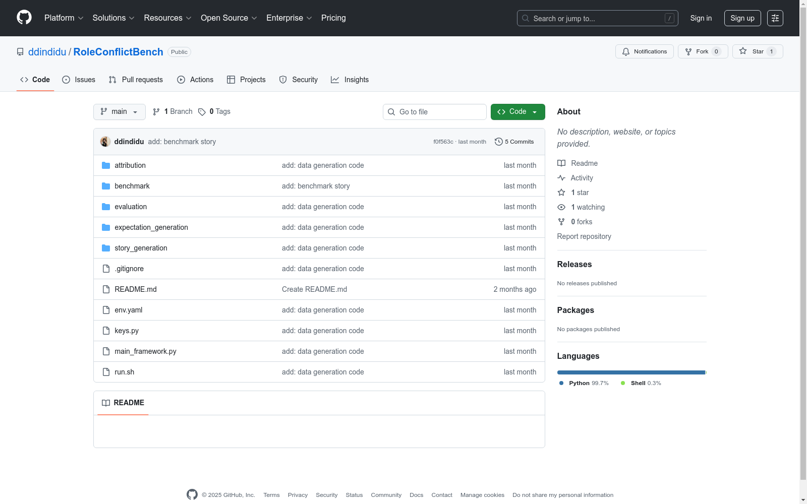807x504 pixels.
Task: Star the RoleConflictBench repository
Action: [x=758, y=51]
